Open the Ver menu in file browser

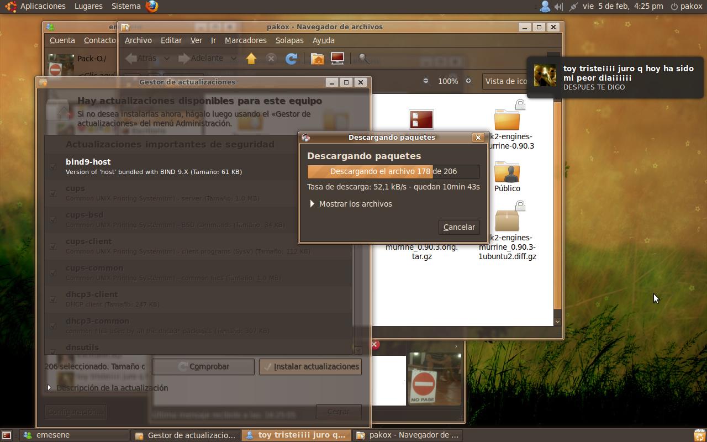196,40
